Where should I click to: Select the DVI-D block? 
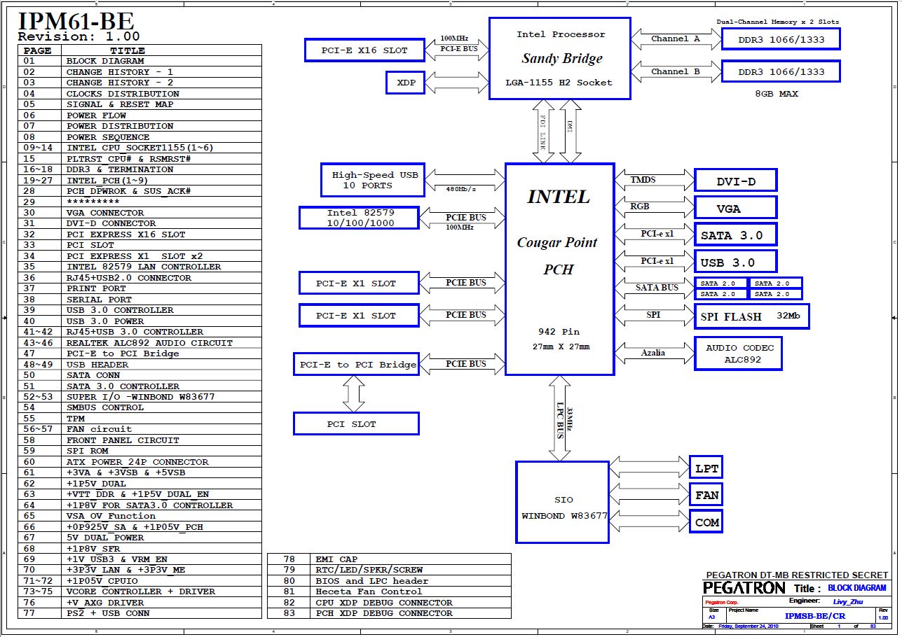coord(736,181)
